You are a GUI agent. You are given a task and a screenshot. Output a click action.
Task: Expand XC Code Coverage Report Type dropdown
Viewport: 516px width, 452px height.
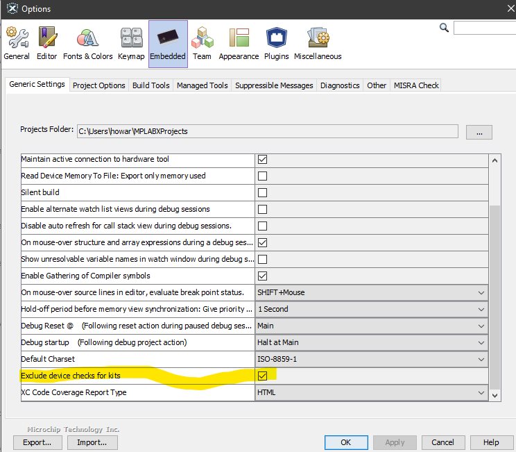pos(371,392)
